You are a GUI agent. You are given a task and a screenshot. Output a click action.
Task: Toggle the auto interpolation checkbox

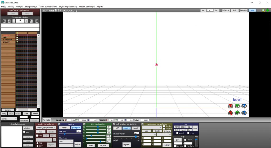24,132
